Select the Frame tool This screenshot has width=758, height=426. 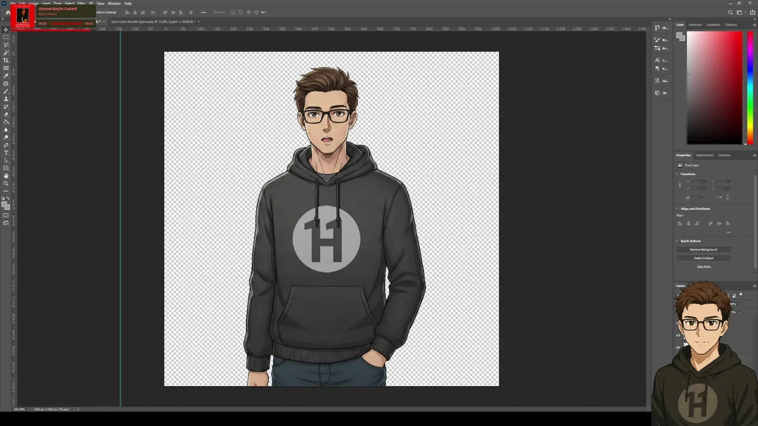(7, 68)
